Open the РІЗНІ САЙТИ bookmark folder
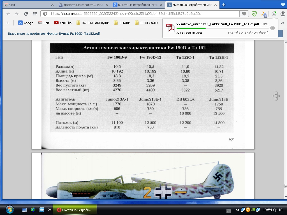The height and width of the screenshot is (215, 287). 147,23
